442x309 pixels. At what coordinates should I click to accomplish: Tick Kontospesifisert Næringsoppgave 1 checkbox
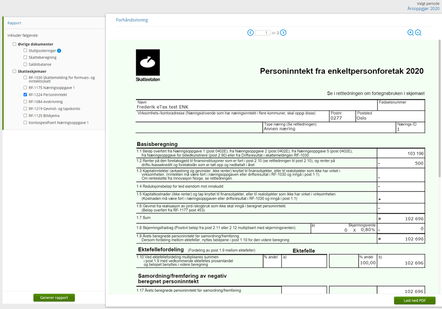pyautogui.click(x=25, y=122)
